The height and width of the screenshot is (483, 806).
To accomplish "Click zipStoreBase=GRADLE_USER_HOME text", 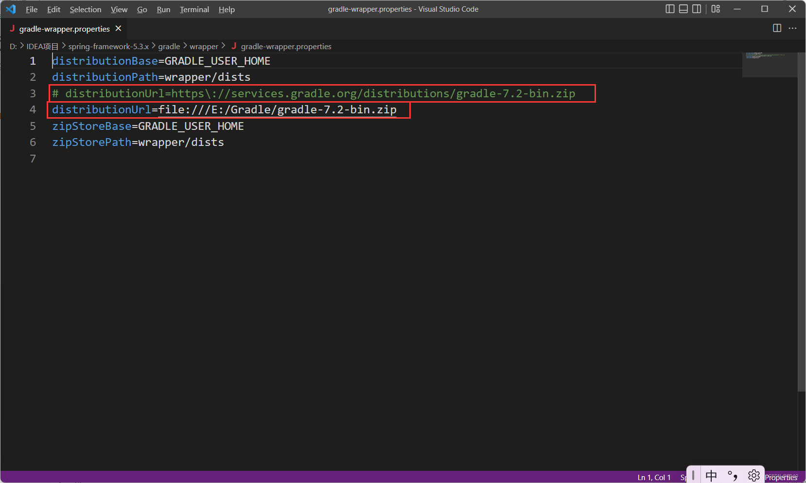I will tap(148, 126).
